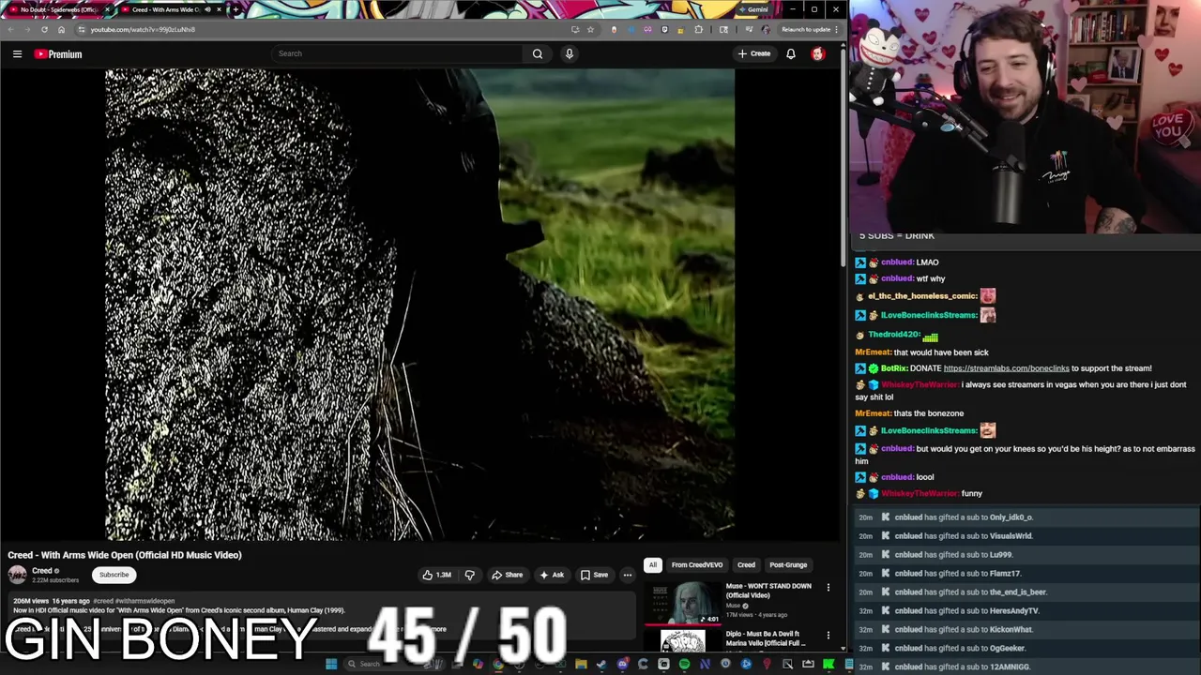Screen dimensions: 1201x675
Task: Focus the YouTube search field
Action: [x=396, y=53]
